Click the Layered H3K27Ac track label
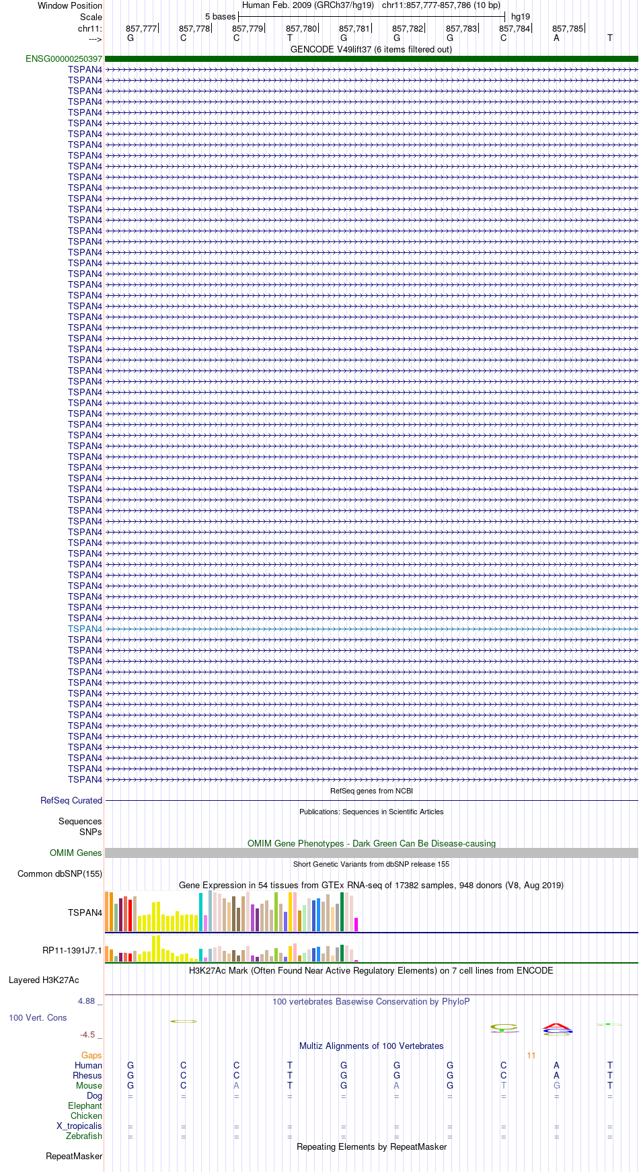Screen dimensions: 639x1172 tap(44, 980)
